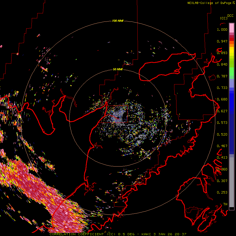The height and width of the screenshot is (236, 236).
Task: Click the [CC] legend header
Action: coord(224,18)
